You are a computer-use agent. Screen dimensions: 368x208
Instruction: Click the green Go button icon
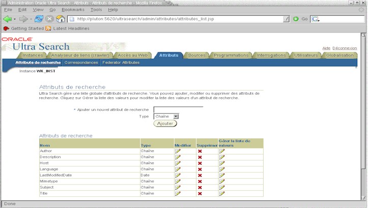296,19
